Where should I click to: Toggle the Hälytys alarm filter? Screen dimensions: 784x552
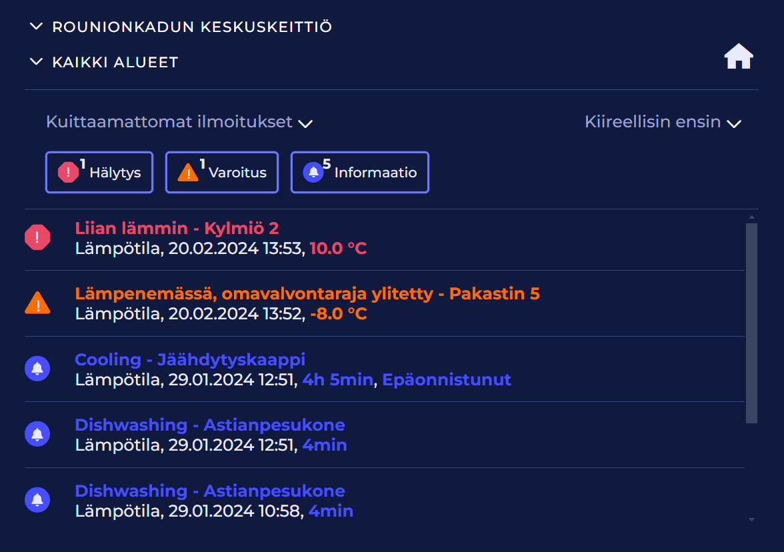(99, 173)
